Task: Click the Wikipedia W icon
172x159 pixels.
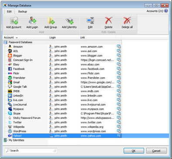Action: [10, 127]
